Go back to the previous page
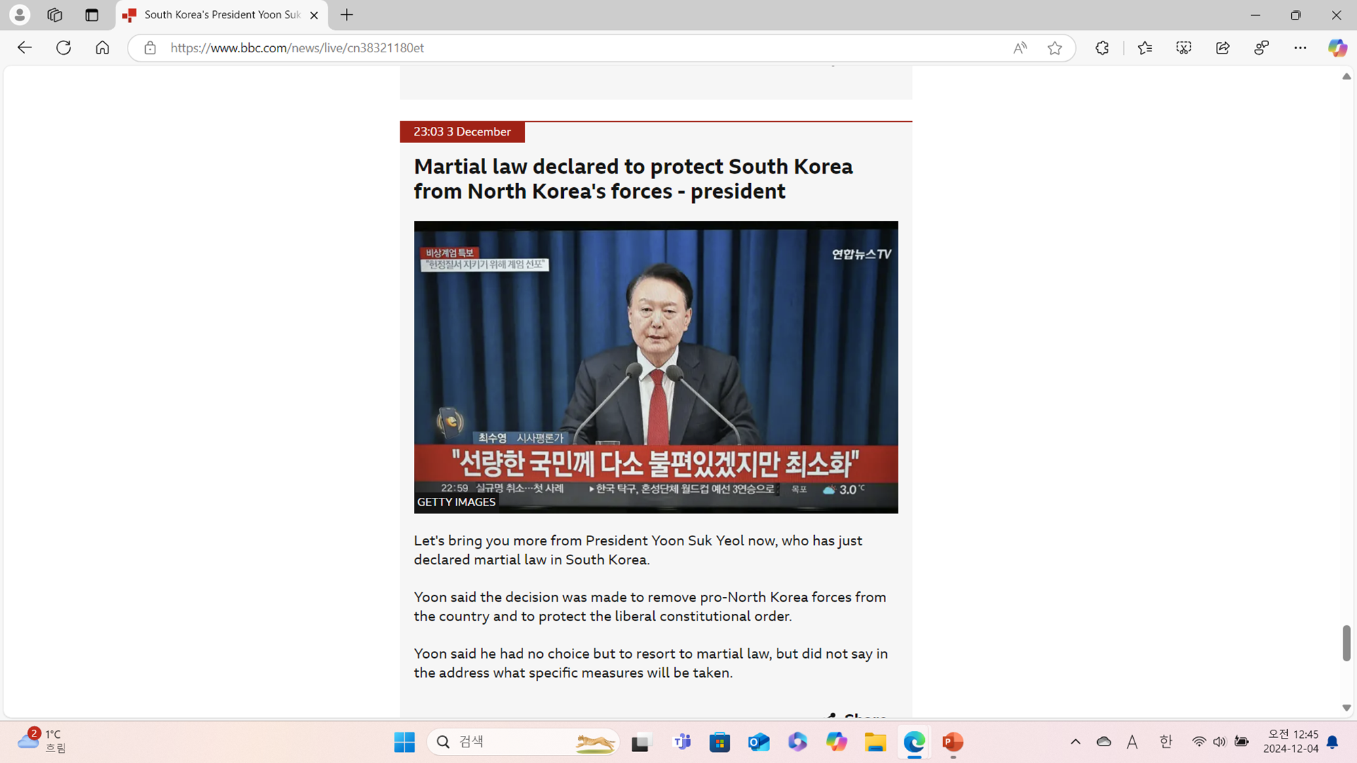This screenshot has height=763, width=1357. pyautogui.click(x=24, y=47)
